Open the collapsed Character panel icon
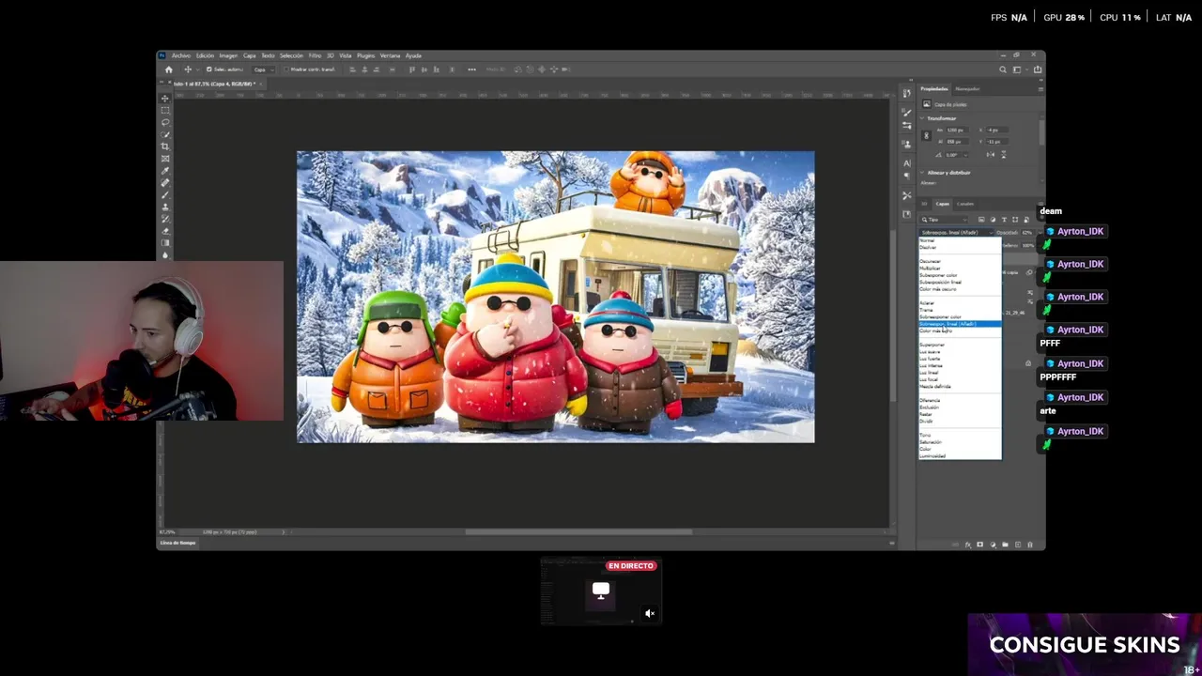 point(907,163)
